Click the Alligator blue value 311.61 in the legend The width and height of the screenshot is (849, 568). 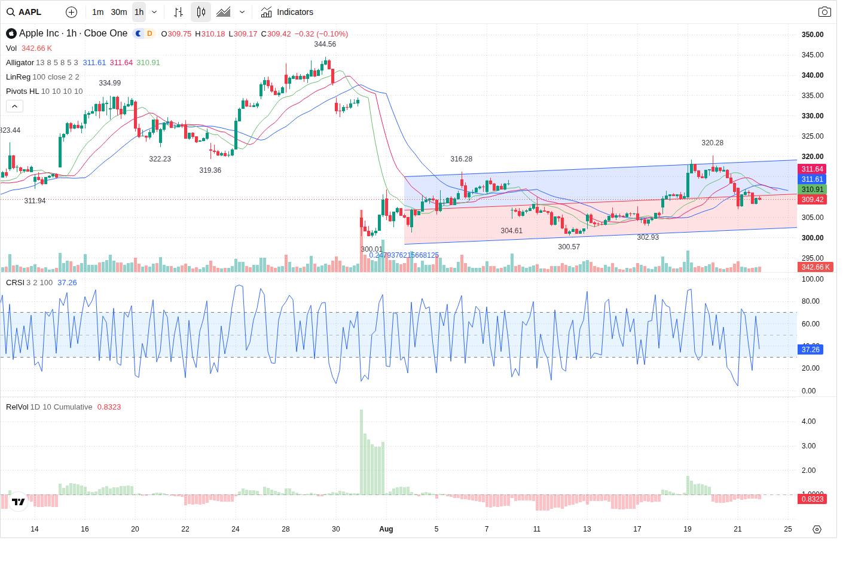(x=94, y=63)
